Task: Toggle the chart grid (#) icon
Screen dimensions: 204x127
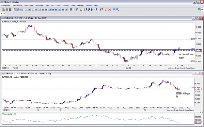Action: point(71,9)
